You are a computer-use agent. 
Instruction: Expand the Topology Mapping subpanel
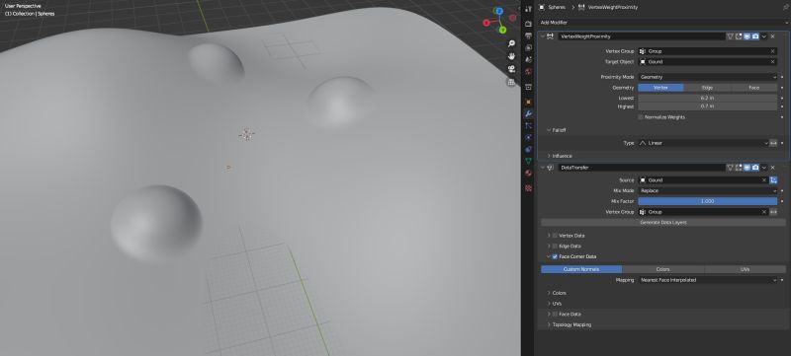[x=549, y=324]
